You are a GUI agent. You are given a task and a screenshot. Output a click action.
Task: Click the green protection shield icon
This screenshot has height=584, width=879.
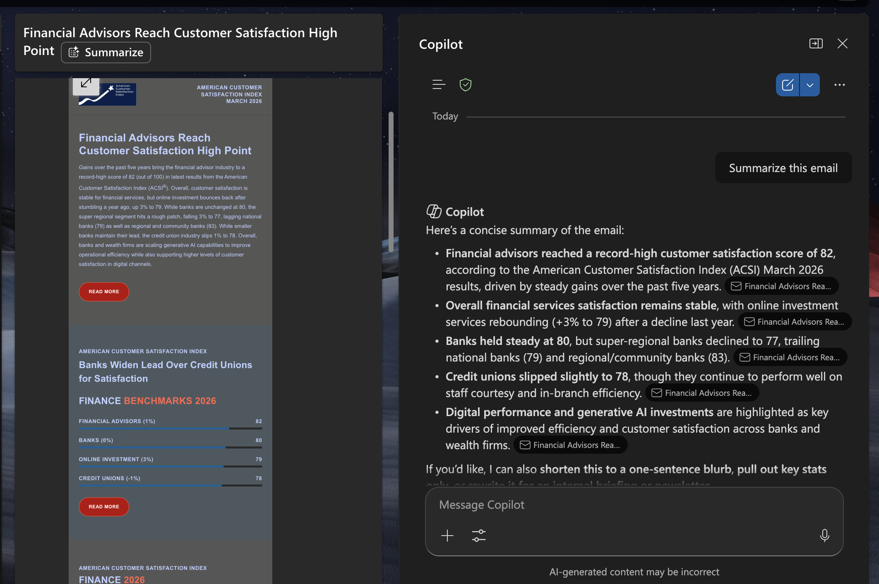466,85
